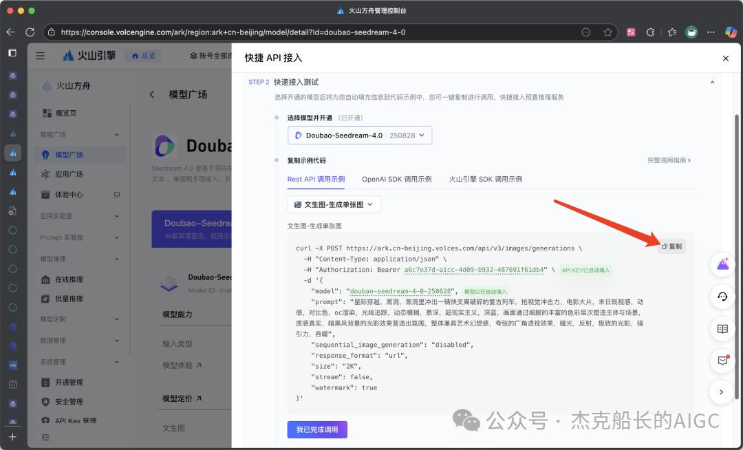The width and height of the screenshot is (743, 450).
Task: Copy code with 复制 button
Action: (x=671, y=246)
